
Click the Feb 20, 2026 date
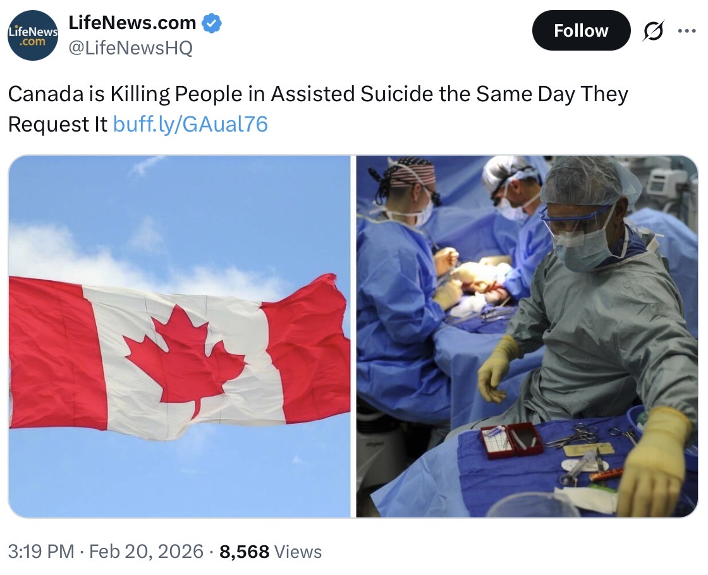click(x=146, y=552)
